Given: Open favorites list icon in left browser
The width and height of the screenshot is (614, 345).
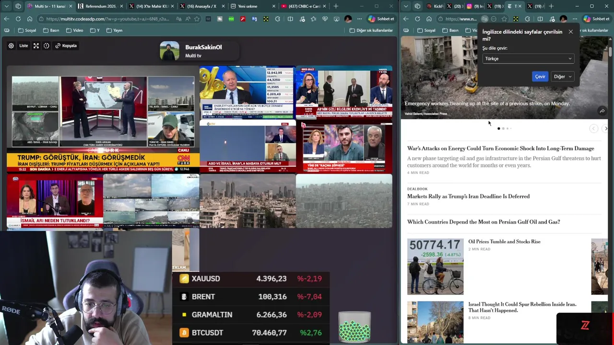Looking at the screenshot, I should click(314, 19).
